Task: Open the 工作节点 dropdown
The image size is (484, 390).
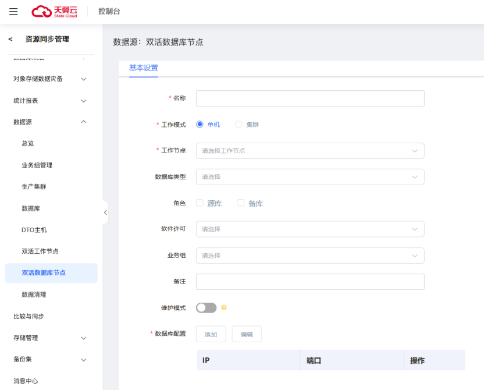Action: coord(310,151)
